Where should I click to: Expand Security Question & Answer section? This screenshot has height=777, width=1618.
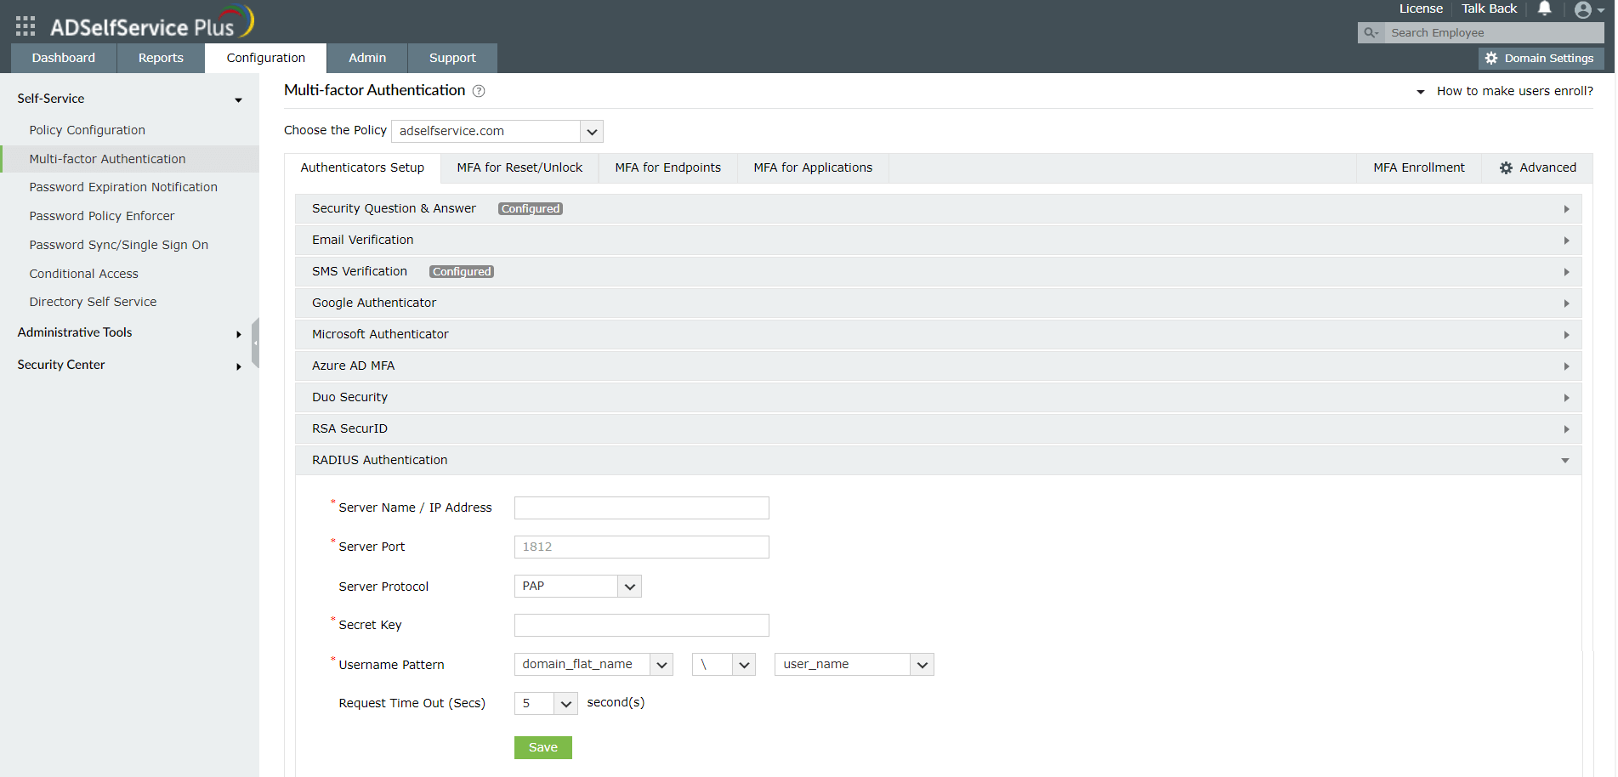click(939, 209)
